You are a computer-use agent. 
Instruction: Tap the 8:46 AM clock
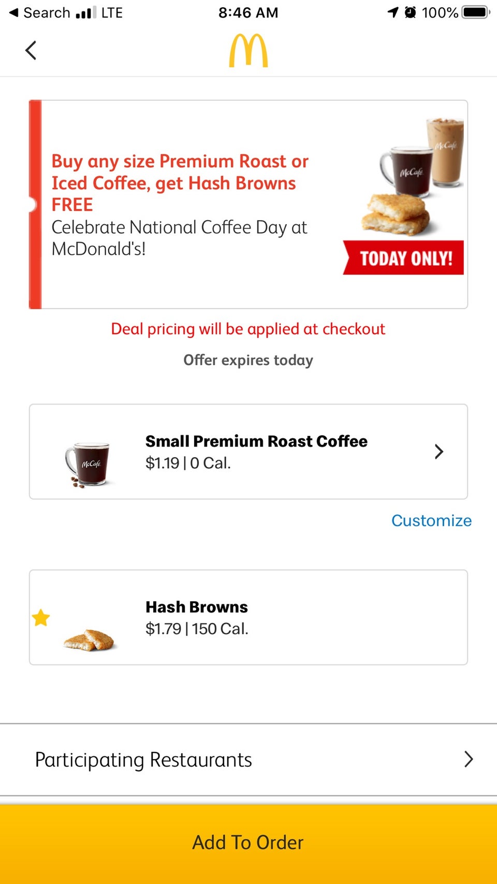248,12
